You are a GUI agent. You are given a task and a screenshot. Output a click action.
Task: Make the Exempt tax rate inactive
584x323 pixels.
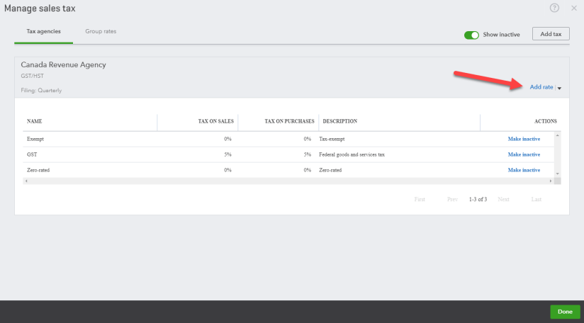tap(524, 139)
